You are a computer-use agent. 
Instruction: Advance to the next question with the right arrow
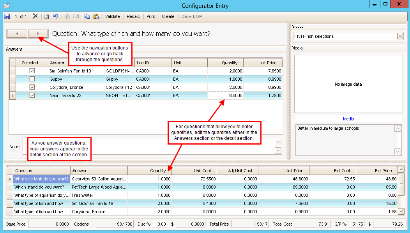tap(38, 34)
